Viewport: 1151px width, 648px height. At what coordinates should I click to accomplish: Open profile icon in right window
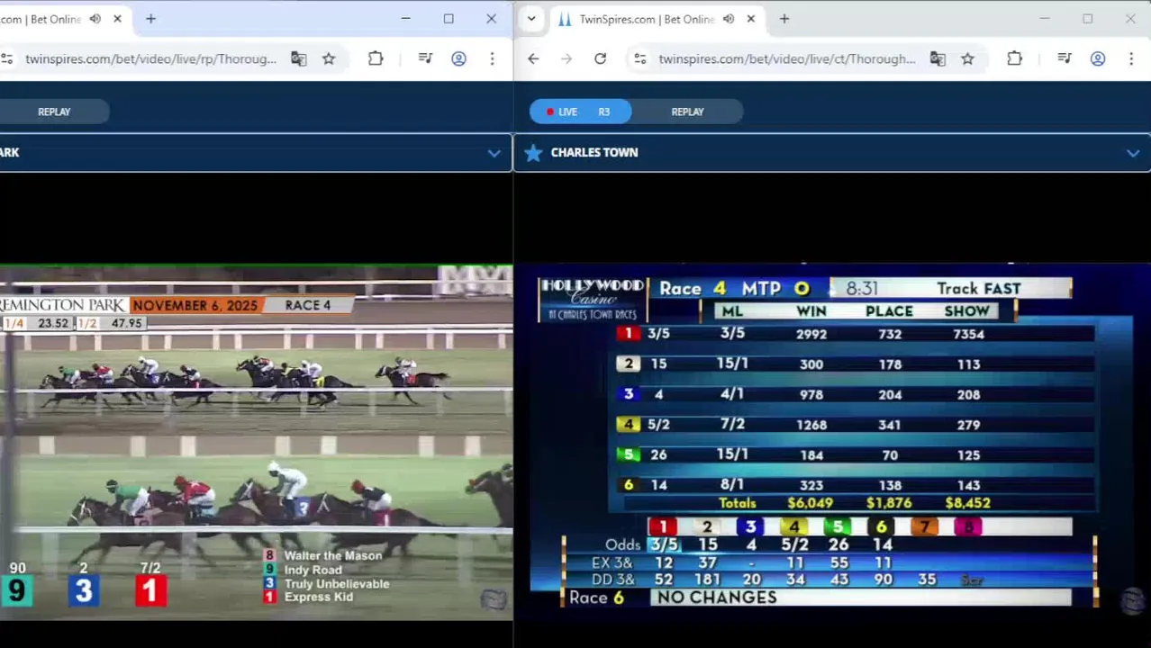[x=1098, y=58]
